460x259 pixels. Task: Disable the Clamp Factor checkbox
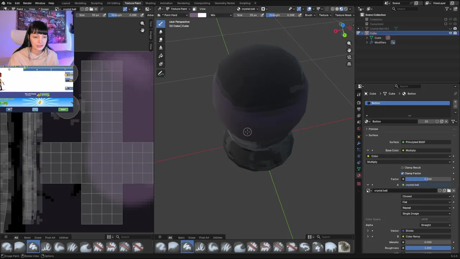click(402, 173)
